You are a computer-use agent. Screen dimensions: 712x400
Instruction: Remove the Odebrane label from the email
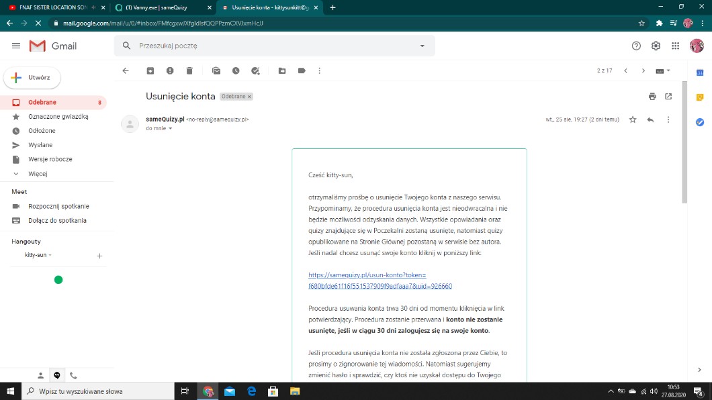249,97
